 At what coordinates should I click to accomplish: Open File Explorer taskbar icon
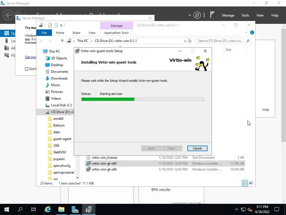61,209
